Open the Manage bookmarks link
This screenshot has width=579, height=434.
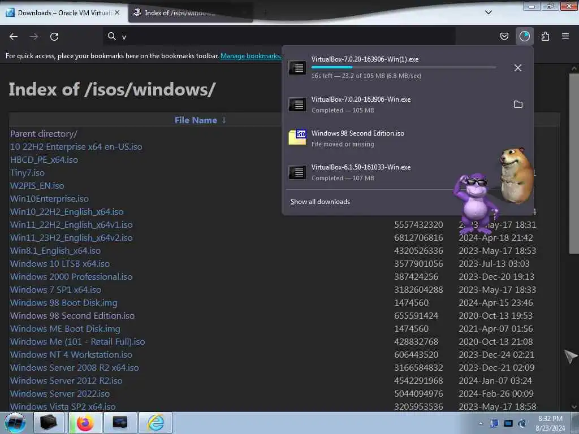click(250, 56)
